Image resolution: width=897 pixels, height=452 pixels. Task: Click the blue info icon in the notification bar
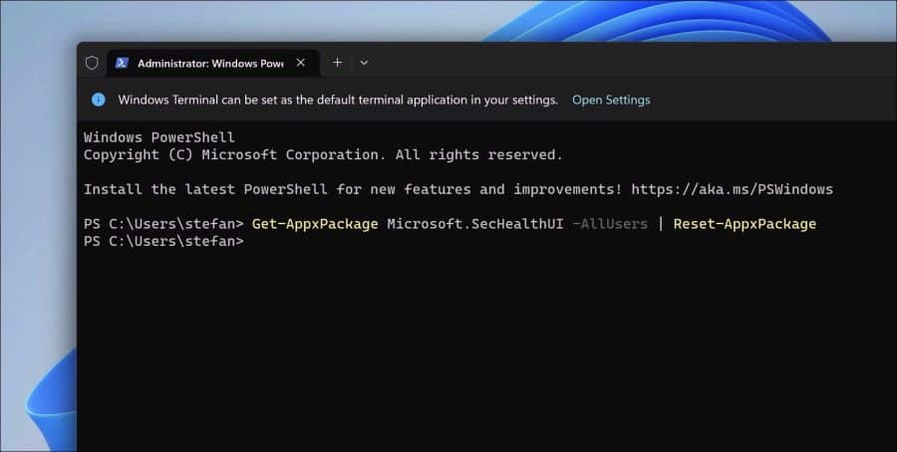[99, 100]
